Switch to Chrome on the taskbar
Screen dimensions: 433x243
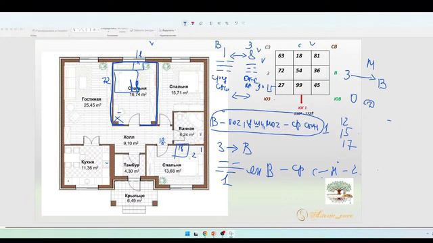point(205,234)
